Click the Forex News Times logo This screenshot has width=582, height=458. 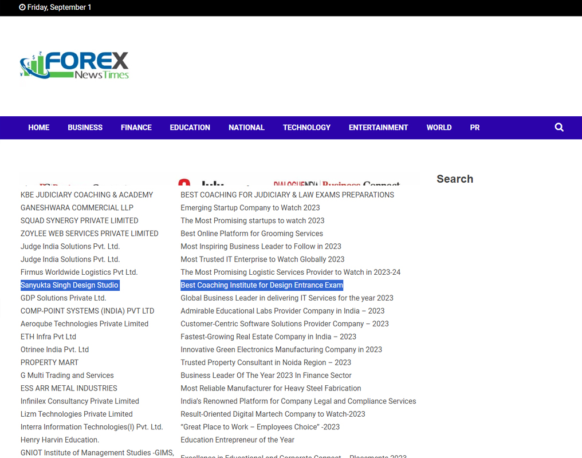pos(74,65)
